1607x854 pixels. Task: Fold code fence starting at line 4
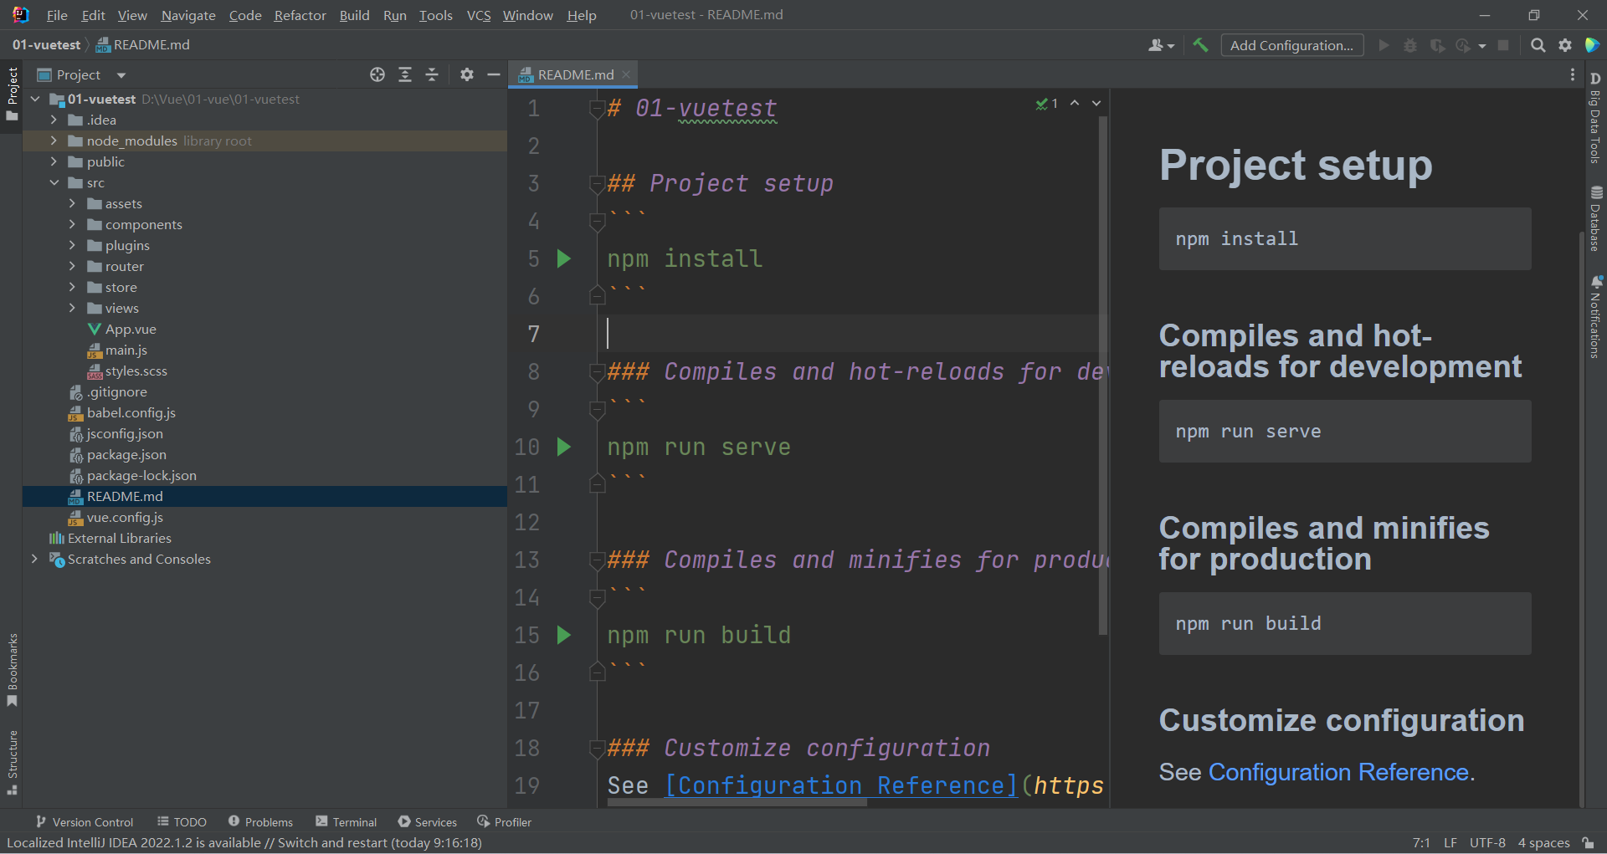tap(597, 222)
